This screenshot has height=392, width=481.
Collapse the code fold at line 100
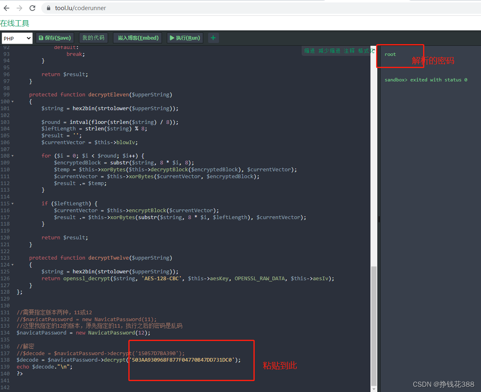[x=13, y=102]
